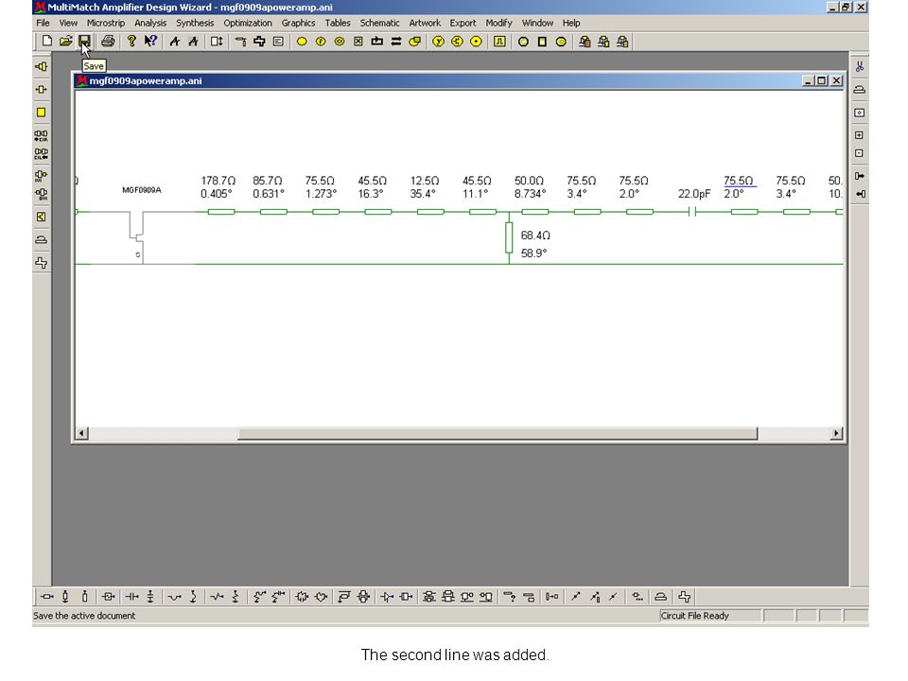Click the CIL component icon

[x=41, y=154]
